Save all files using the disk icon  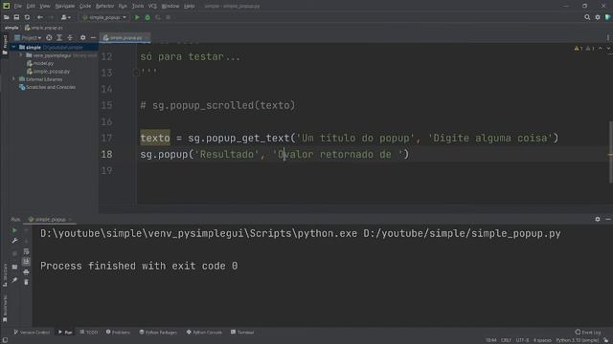coord(16,17)
